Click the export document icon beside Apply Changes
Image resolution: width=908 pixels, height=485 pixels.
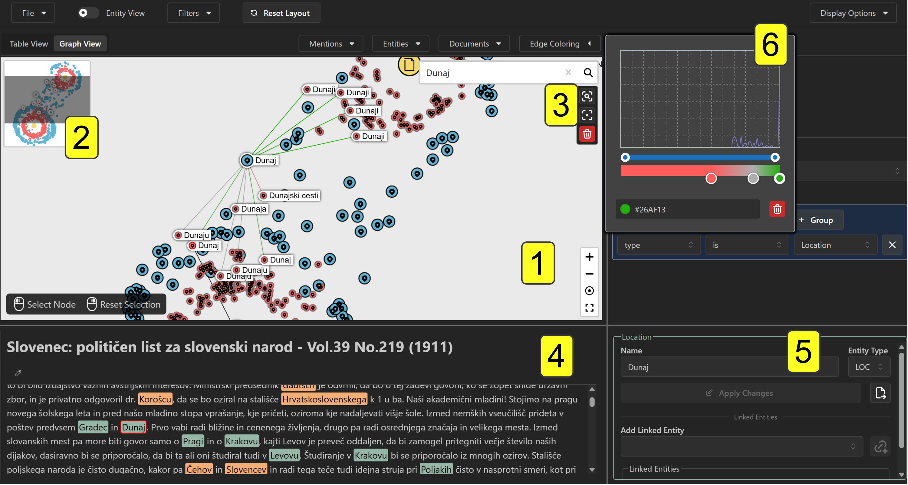coord(880,393)
